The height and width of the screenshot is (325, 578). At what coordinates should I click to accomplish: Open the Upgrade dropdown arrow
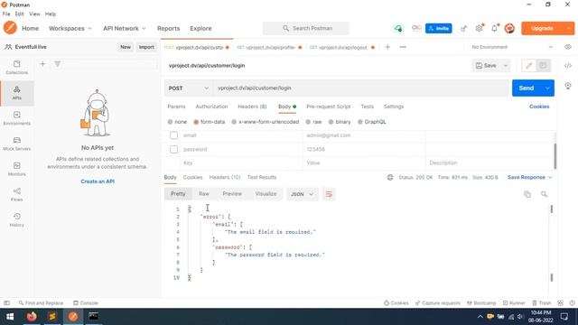pyautogui.click(x=569, y=28)
